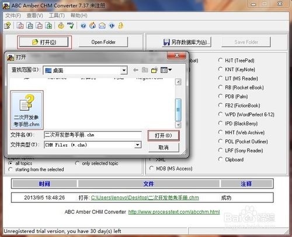292x237 pixels.
Task: Open the 文件(F) menu
Action: pyautogui.click(x=13, y=16)
